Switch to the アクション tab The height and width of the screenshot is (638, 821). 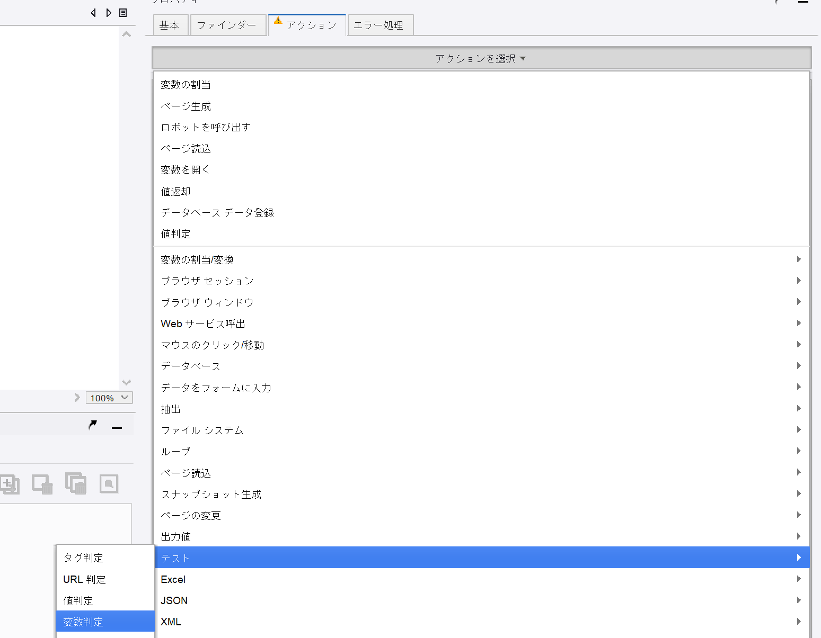coord(307,25)
